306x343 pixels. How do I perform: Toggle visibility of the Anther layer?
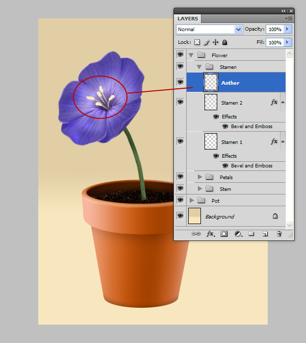click(180, 82)
